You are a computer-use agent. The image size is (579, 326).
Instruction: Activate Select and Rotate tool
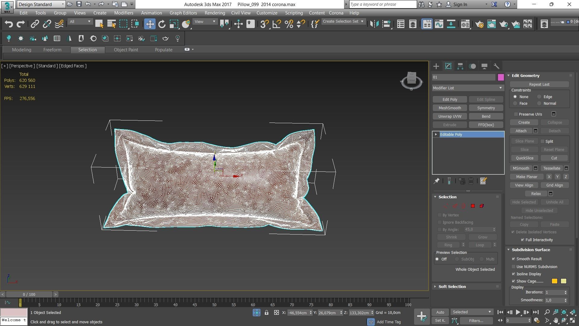point(162,24)
